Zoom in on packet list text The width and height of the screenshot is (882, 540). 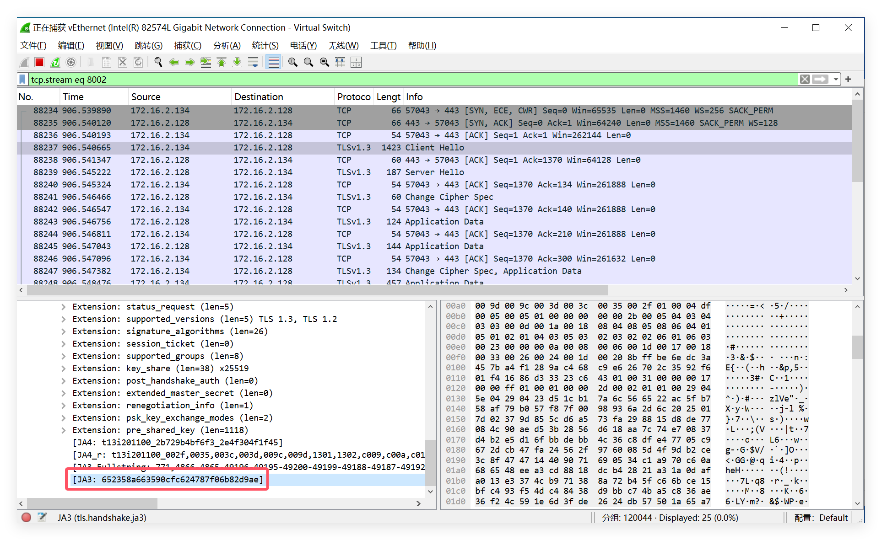click(x=293, y=62)
